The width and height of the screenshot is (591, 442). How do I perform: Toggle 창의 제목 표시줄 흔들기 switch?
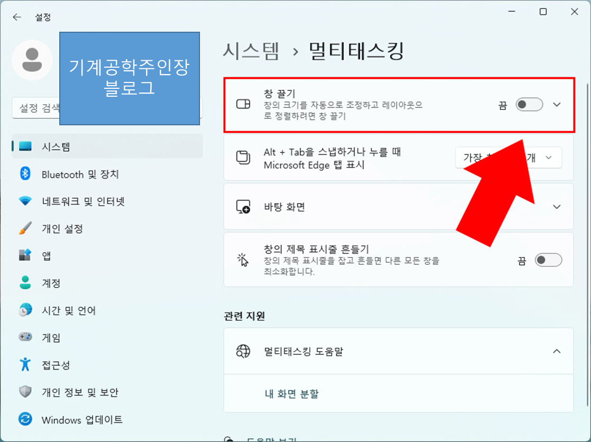click(549, 260)
